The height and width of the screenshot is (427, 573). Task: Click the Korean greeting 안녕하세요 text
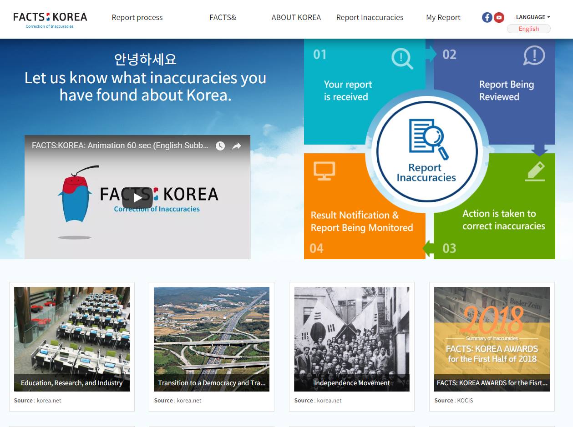click(x=145, y=59)
